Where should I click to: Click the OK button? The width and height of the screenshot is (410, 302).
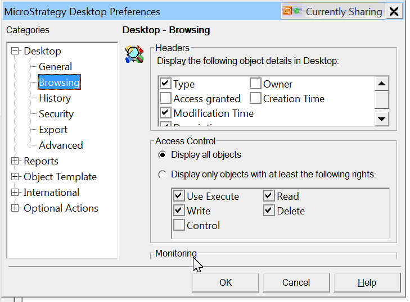(x=226, y=282)
